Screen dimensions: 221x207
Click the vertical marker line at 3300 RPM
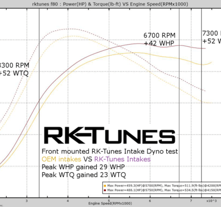[x=39, y=103]
